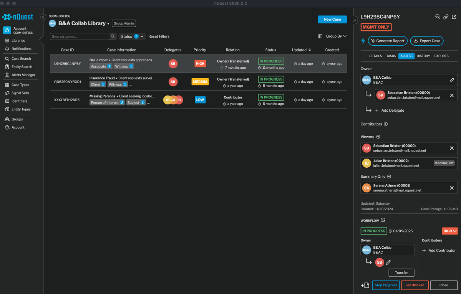The width and height of the screenshot is (461, 294).
Task: Open search zoom in the case detail header
Action: (x=438, y=17)
